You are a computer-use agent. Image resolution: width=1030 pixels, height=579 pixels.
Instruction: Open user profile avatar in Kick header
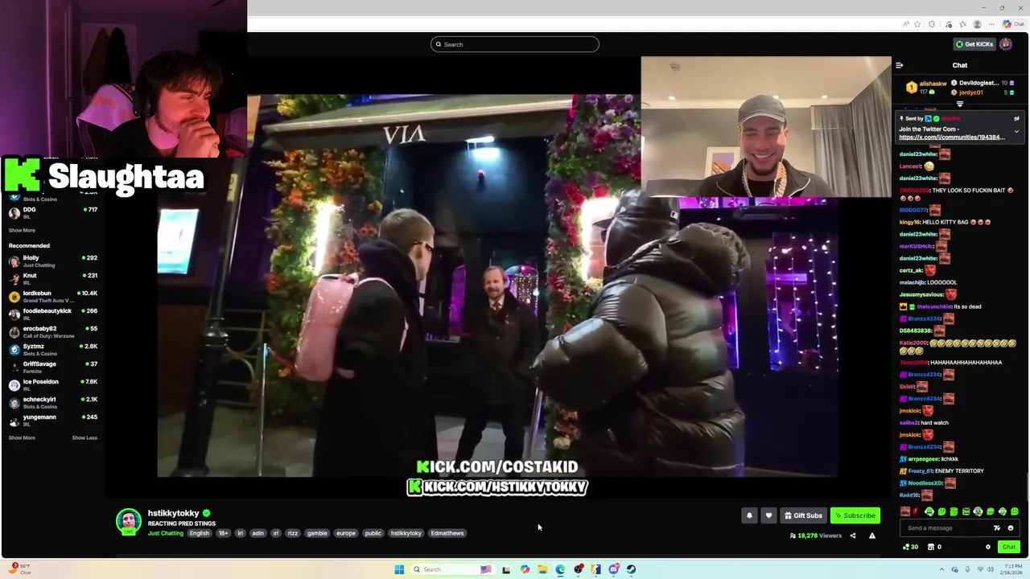coord(1006,44)
